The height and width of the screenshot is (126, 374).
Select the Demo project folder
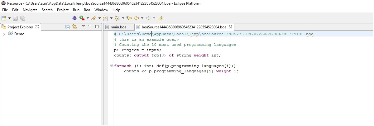[19, 34]
